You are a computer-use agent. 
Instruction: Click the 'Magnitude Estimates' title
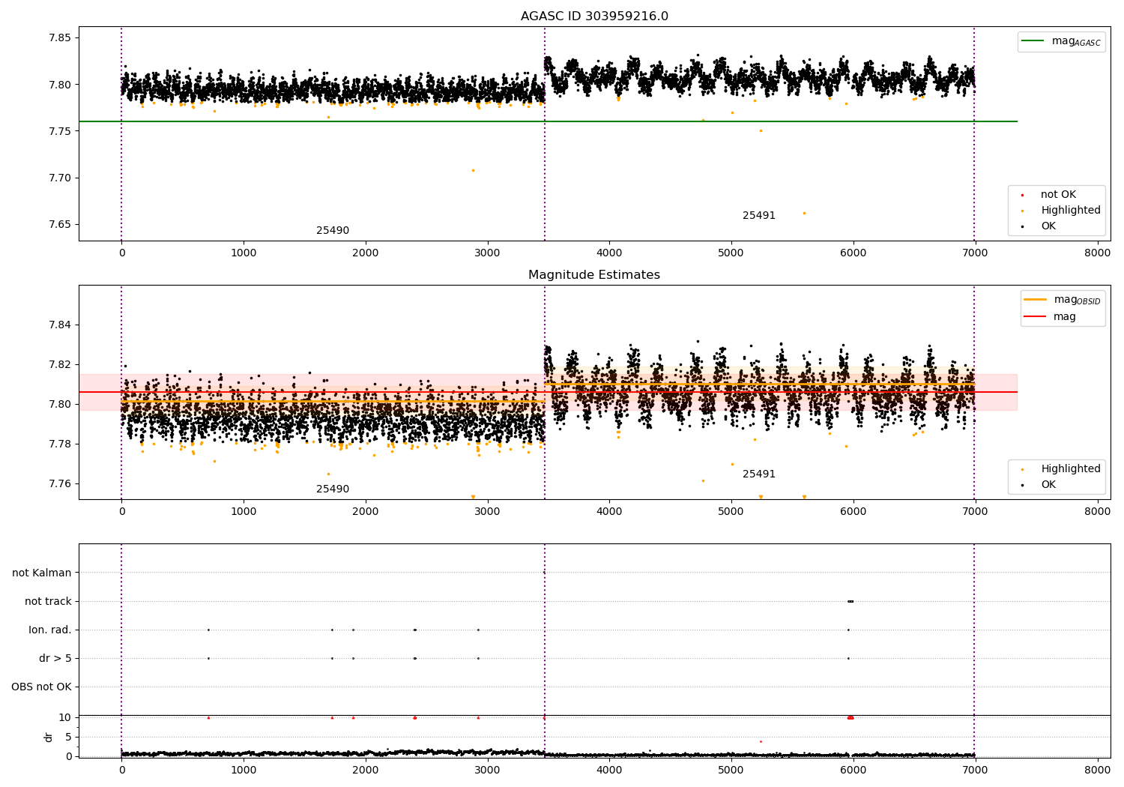click(594, 275)
